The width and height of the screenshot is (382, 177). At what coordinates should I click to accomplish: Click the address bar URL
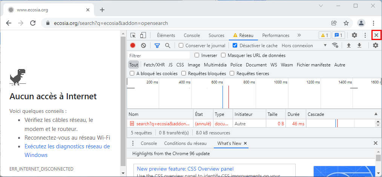tap(111, 23)
